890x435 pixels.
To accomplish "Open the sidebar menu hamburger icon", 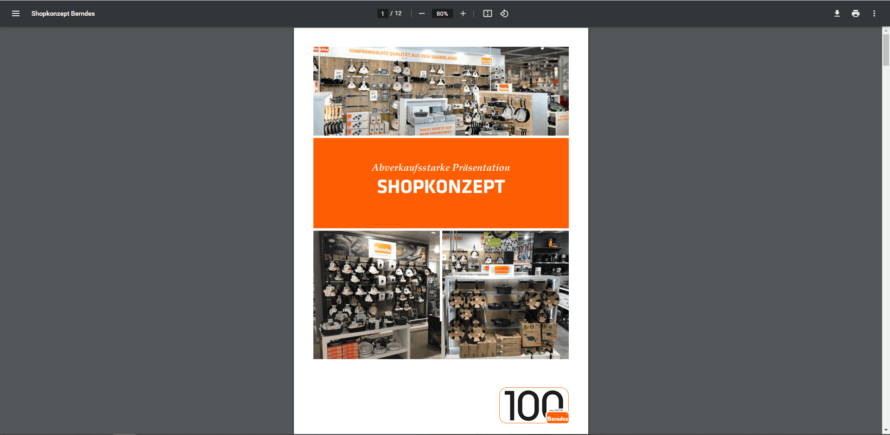I will point(16,13).
